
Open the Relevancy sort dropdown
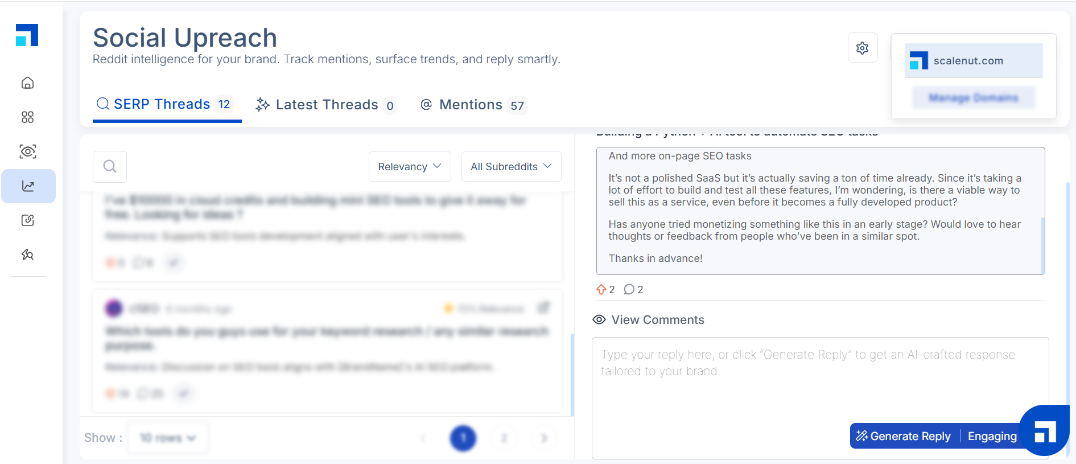click(410, 166)
